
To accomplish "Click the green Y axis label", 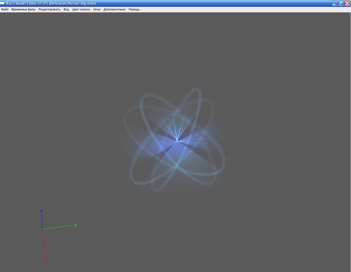I will point(75,225).
